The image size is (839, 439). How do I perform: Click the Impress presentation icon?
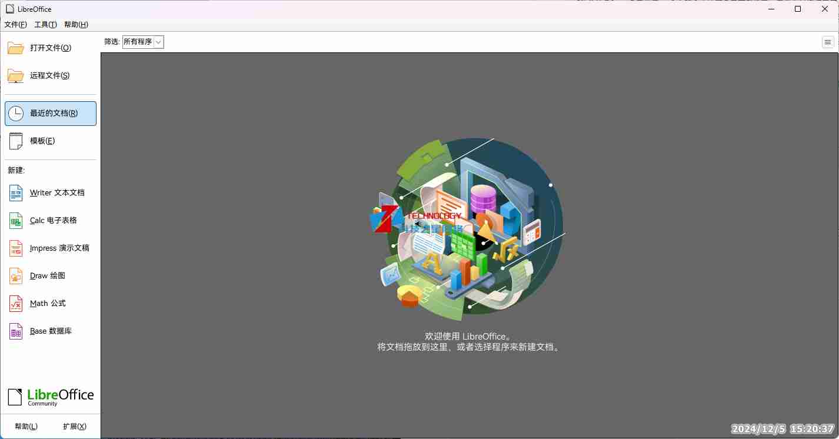pyautogui.click(x=16, y=248)
